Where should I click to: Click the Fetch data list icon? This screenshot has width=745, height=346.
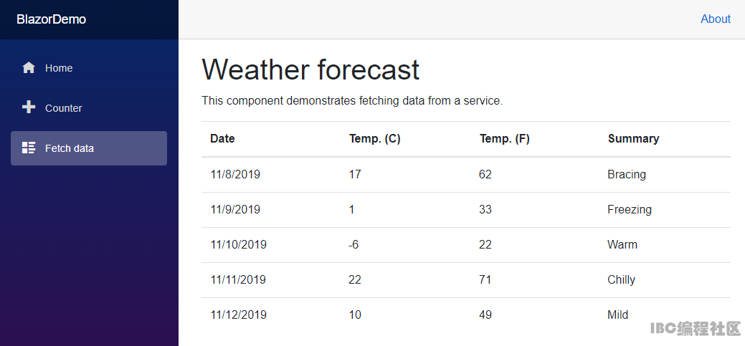[x=29, y=148]
